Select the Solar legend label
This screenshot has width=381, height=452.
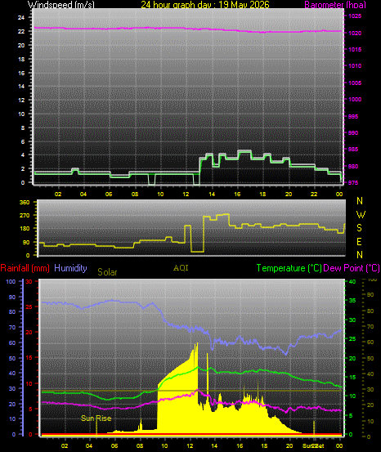[107, 272]
